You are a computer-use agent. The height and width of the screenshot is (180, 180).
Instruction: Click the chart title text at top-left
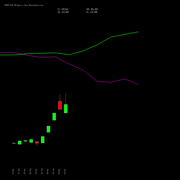coord(24,5)
